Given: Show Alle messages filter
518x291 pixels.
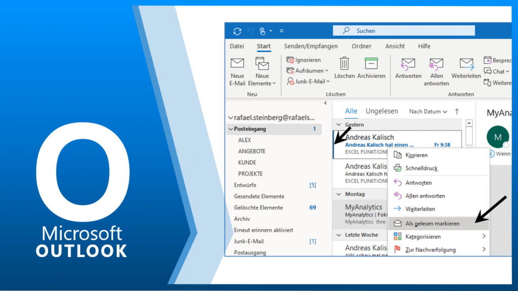Looking at the screenshot, I should pyautogui.click(x=351, y=111).
